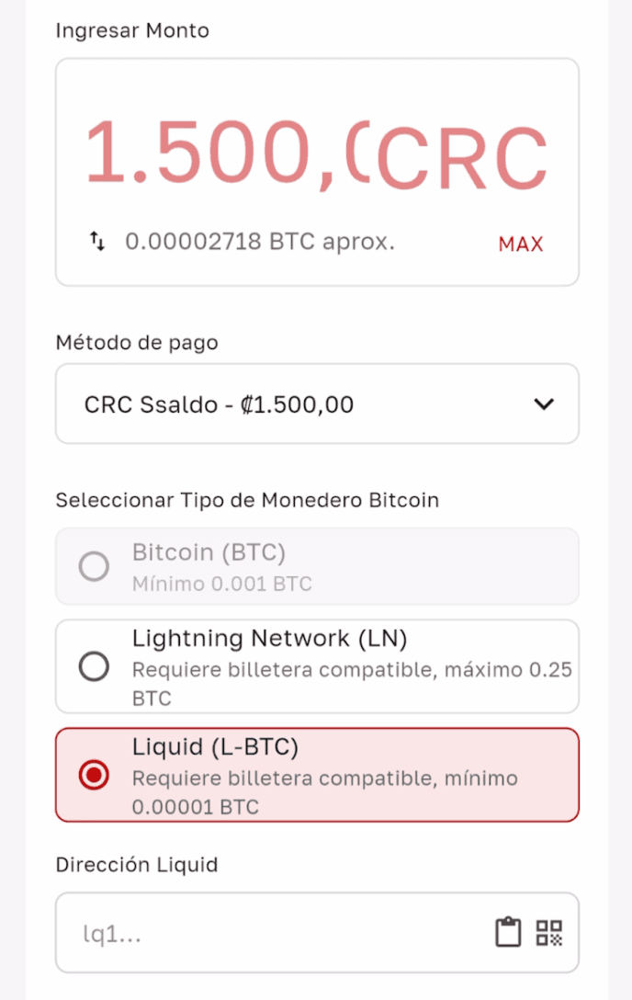Click the large CRC currency label
Viewport: 632px width, 1000px height.
(461, 158)
